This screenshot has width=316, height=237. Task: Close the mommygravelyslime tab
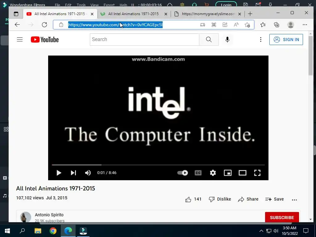pyautogui.click(x=239, y=14)
